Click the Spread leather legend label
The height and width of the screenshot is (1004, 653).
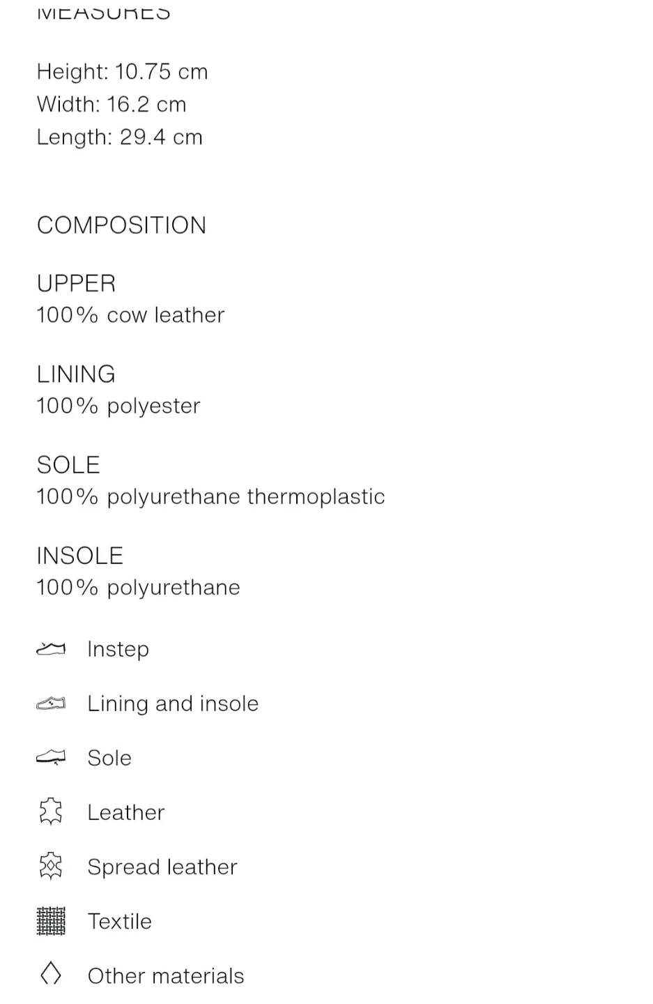click(162, 867)
